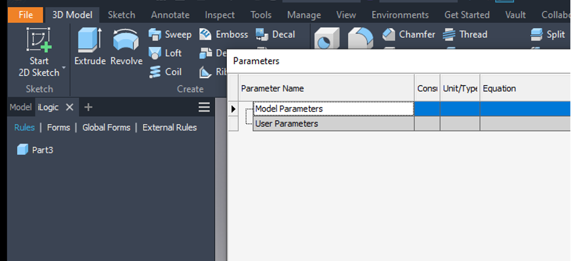Open the Tools ribbon tab

(261, 15)
